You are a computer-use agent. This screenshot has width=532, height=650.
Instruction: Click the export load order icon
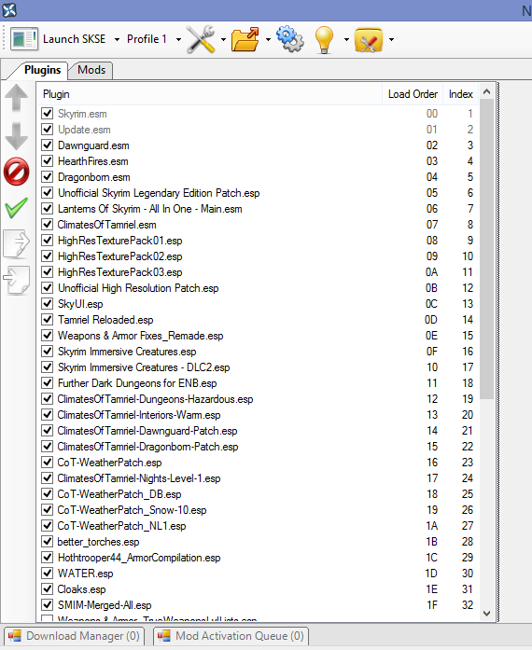point(17,244)
